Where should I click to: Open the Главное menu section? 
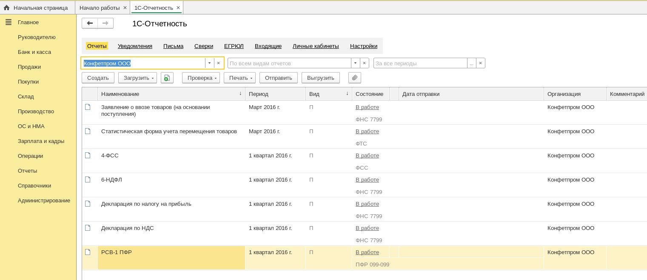click(x=28, y=22)
